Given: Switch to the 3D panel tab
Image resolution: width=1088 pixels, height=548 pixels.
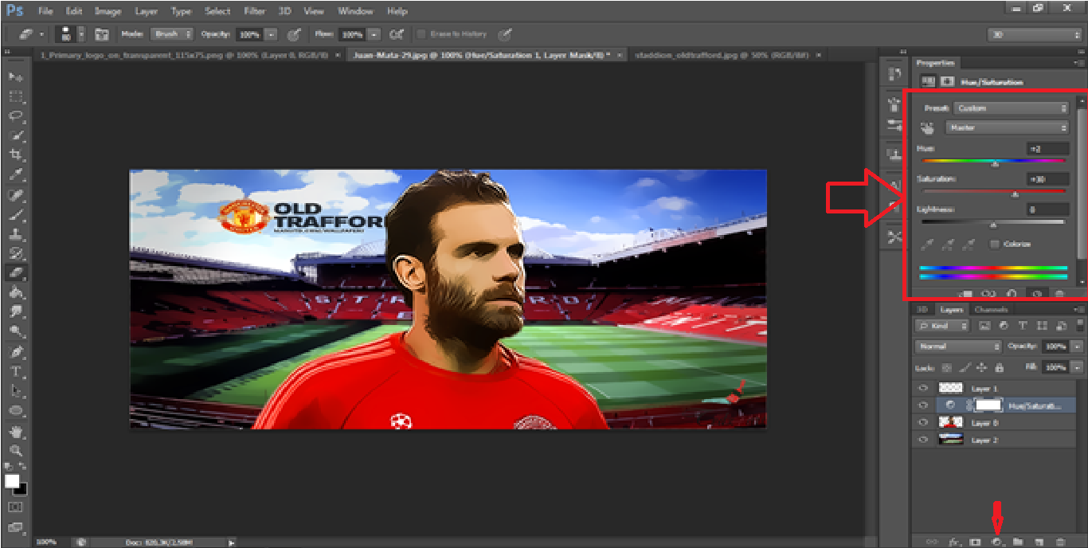Looking at the screenshot, I should [922, 309].
